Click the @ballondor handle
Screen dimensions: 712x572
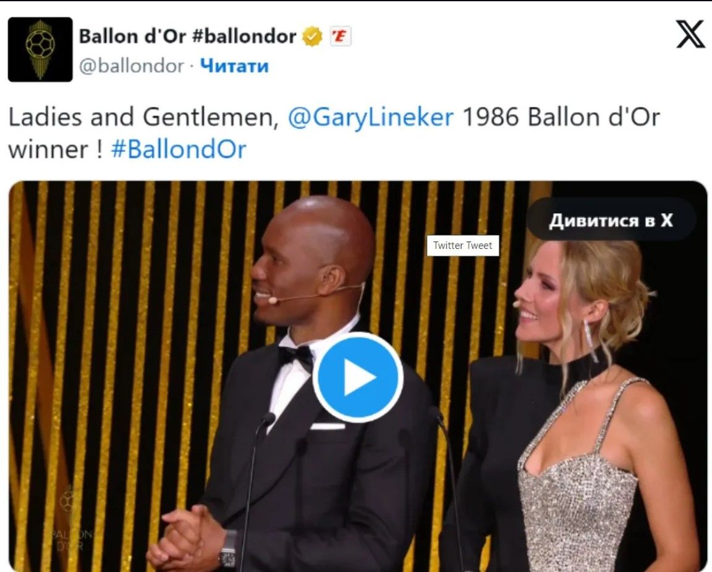pyautogui.click(x=132, y=66)
